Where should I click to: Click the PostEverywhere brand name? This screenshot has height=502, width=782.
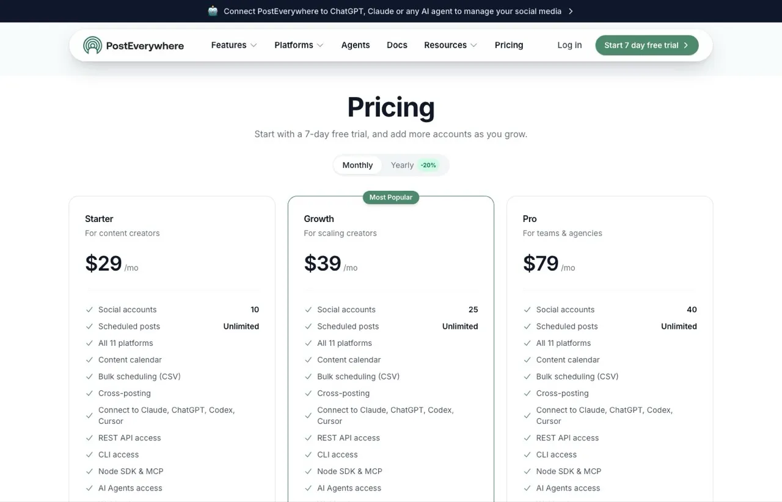coord(145,46)
